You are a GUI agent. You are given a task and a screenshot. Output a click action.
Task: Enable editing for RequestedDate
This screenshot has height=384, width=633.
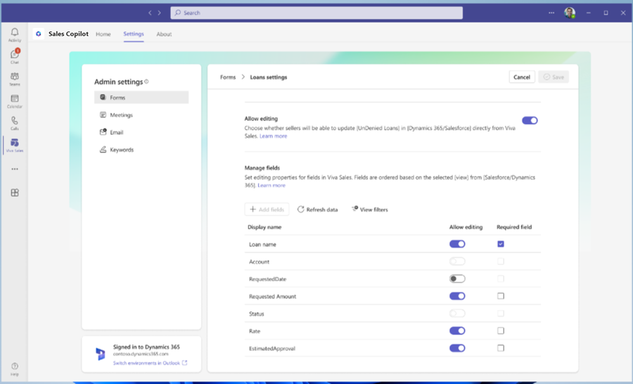pyautogui.click(x=457, y=279)
